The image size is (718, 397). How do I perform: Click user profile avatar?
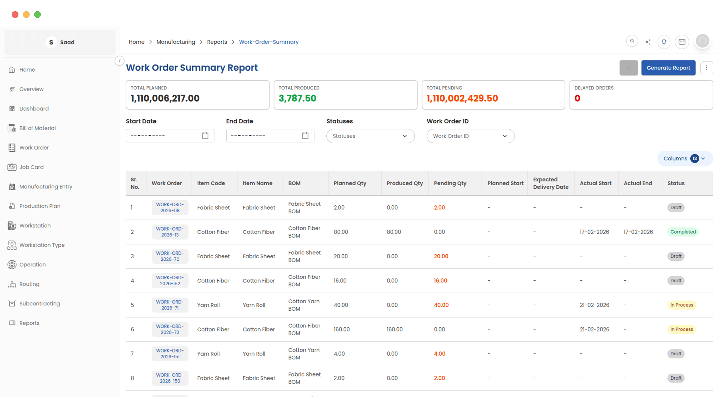(x=702, y=41)
